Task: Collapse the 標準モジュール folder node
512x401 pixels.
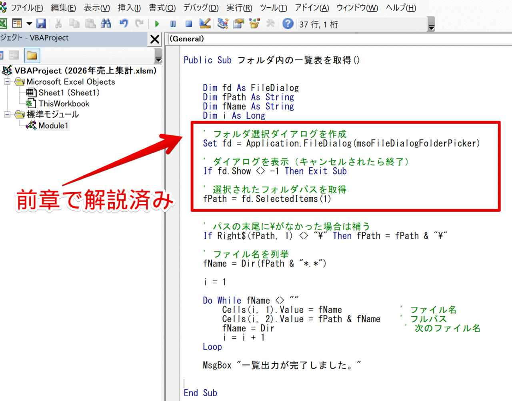Action: click(x=7, y=115)
